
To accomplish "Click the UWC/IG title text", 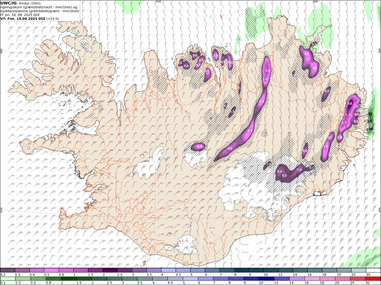I will (9, 3).
